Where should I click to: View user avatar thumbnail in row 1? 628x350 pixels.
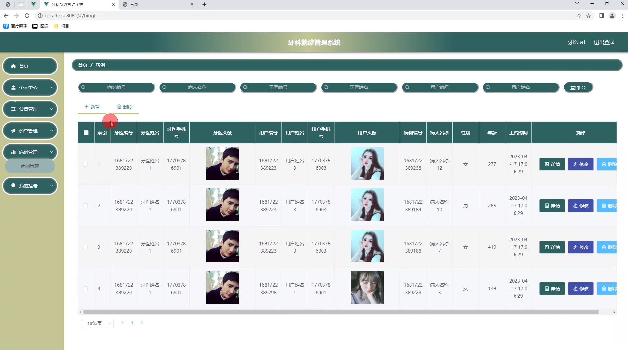pyautogui.click(x=367, y=163)
